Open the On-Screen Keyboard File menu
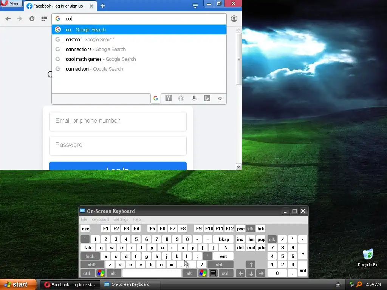 click(84, 219)
